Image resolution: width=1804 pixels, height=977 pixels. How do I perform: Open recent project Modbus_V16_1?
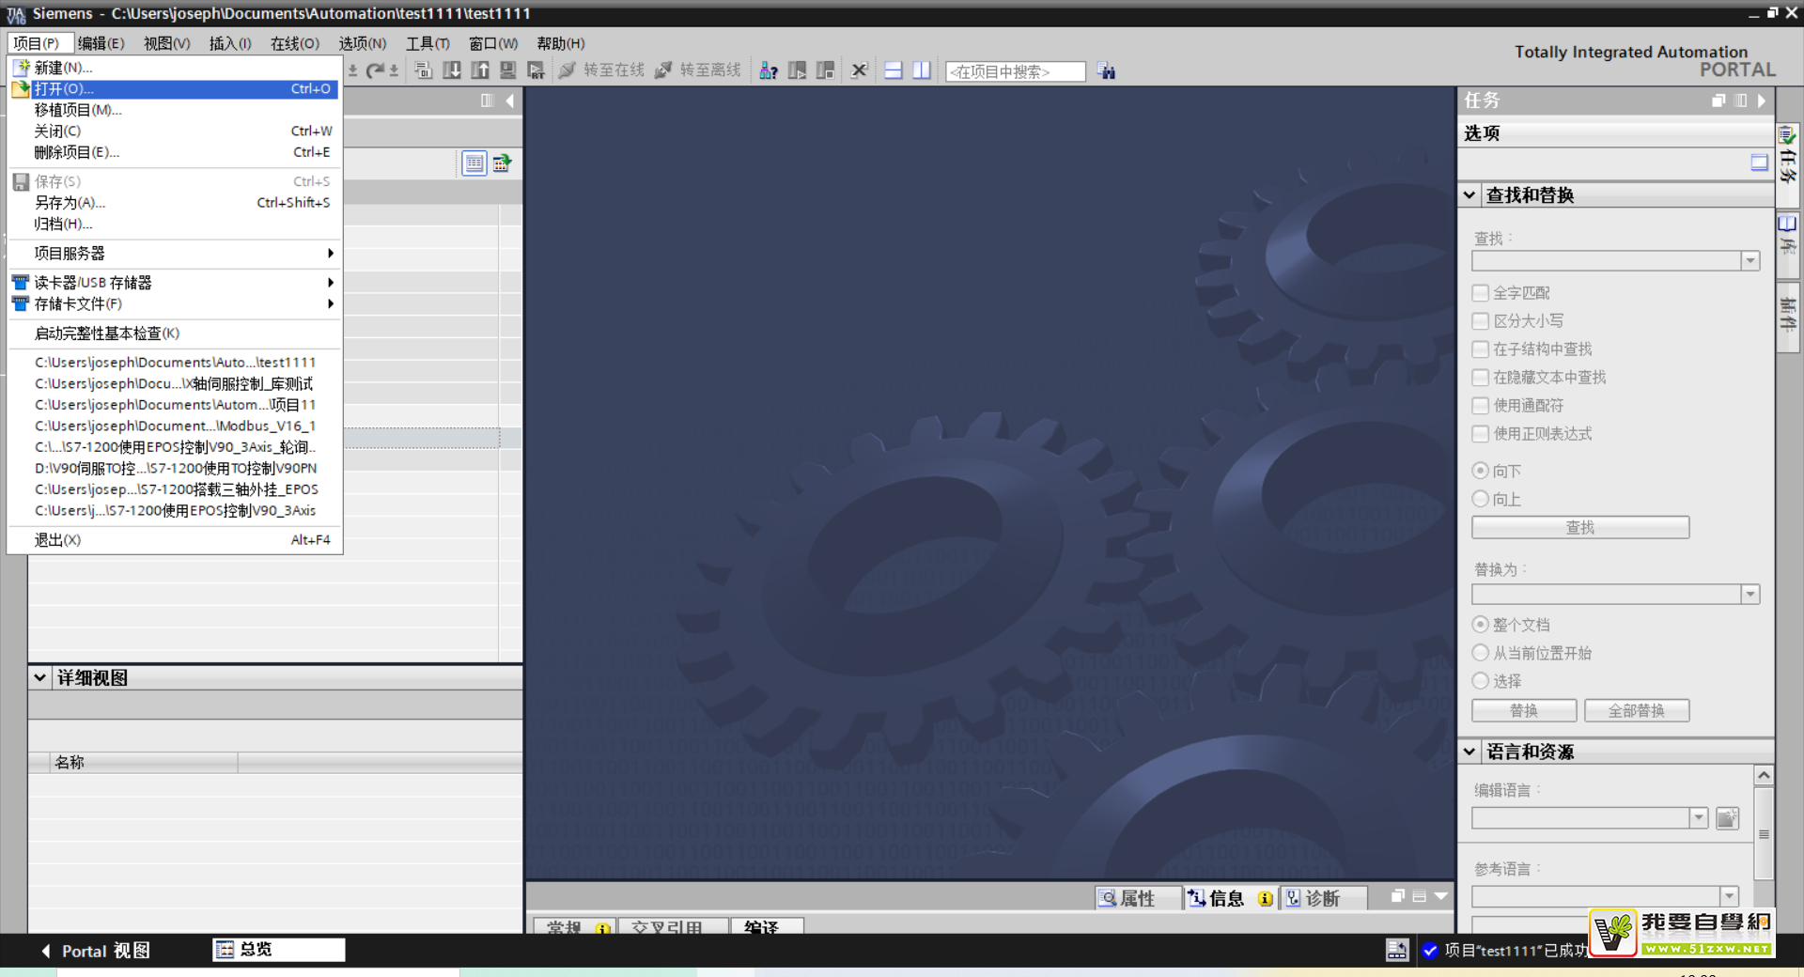175,426
